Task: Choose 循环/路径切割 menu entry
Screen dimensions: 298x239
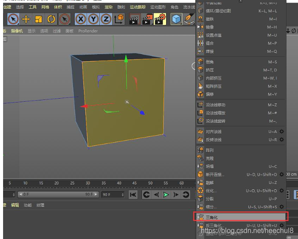Action: tap(241, 11)
